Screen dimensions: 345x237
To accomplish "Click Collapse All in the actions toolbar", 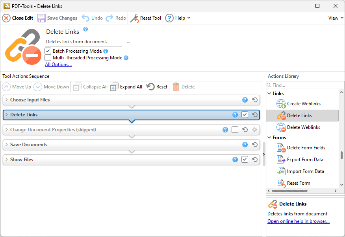I will pos(90,87).
